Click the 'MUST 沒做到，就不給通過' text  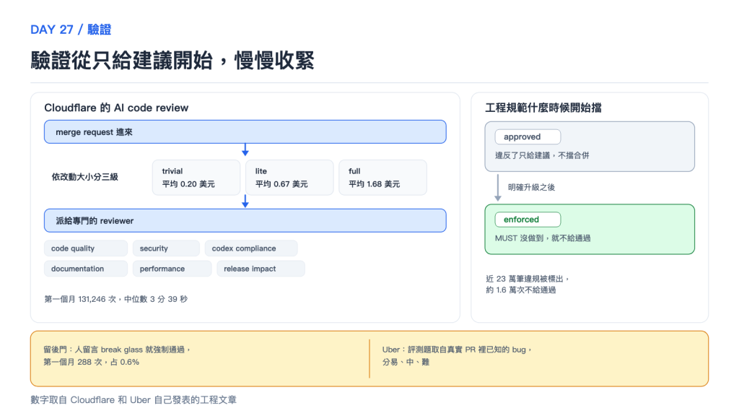(x=543, y=238)
